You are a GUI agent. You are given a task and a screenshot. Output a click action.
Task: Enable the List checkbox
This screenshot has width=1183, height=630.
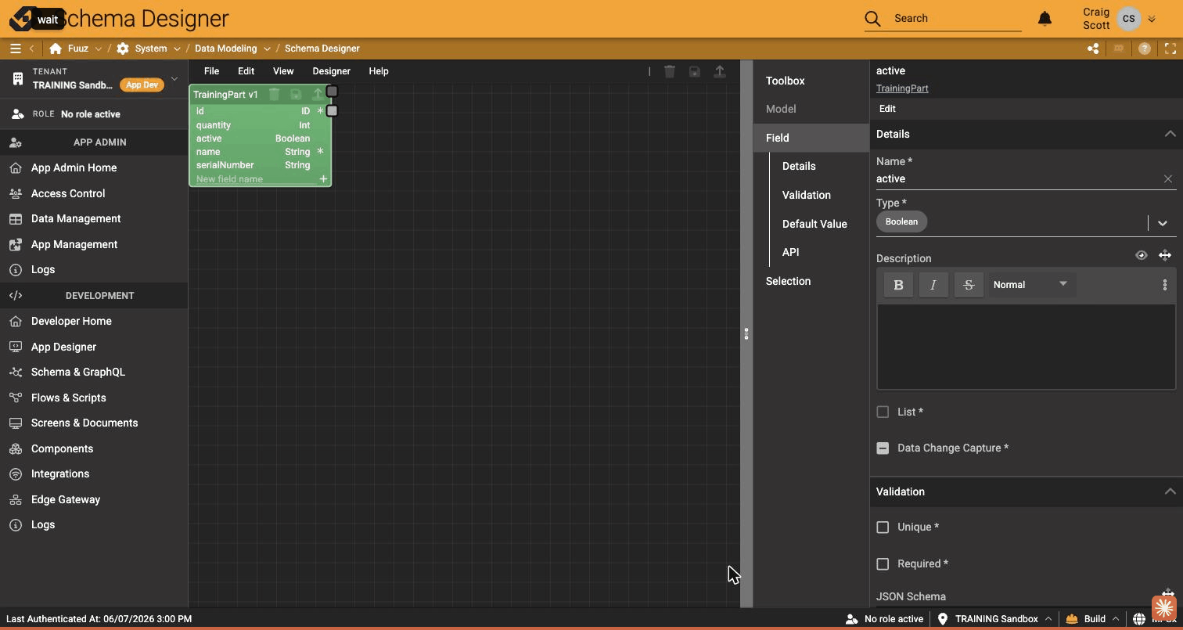tap(883, 412)
